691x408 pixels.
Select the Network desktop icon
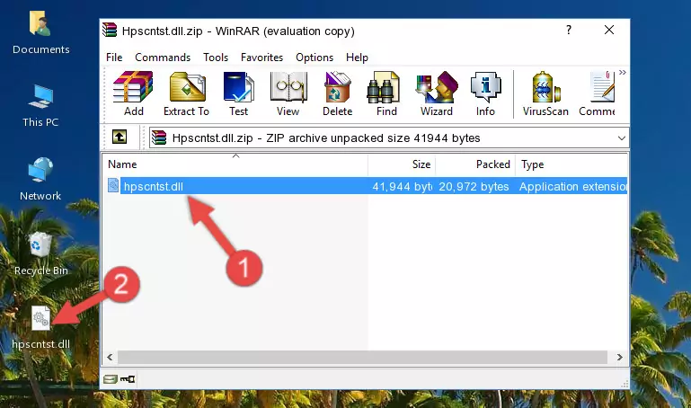point(40,180)
